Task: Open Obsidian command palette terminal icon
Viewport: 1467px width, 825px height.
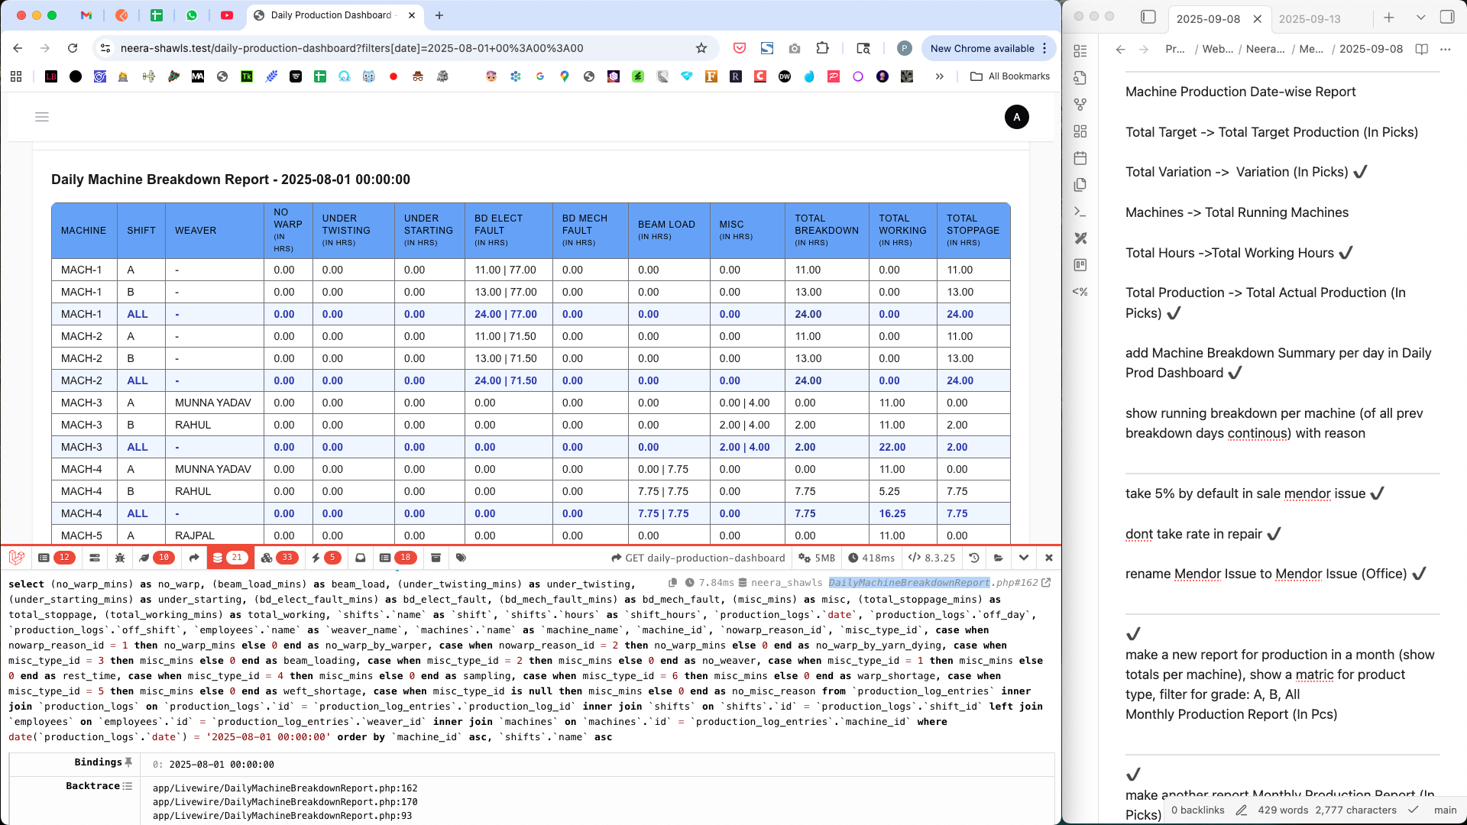Action: pos(1080,212)
